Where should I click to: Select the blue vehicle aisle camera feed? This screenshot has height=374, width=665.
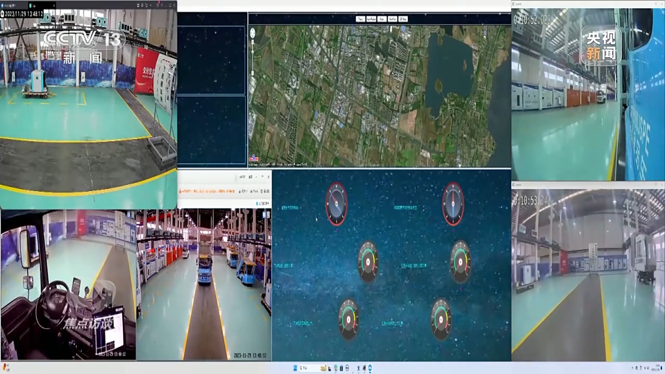(204, 285)
